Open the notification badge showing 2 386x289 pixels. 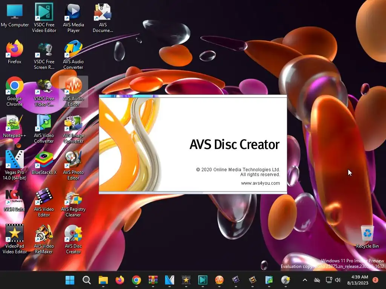click(375, 280)
